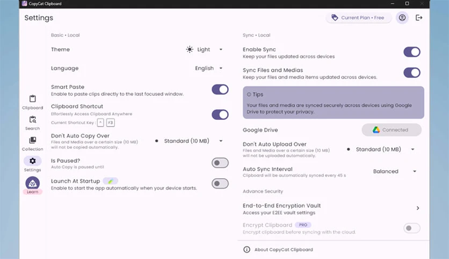Viewport: 449px width, 259px height.
Task: Click the info icon next to About CopyCat
Action: 247,249
